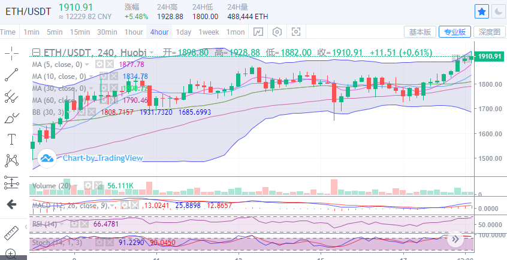Select the 15min interval

[80, 32]
